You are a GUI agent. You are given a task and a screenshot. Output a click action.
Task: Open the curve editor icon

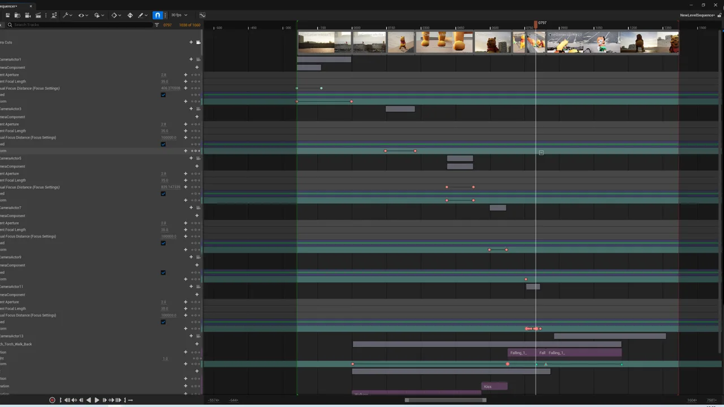202,15
